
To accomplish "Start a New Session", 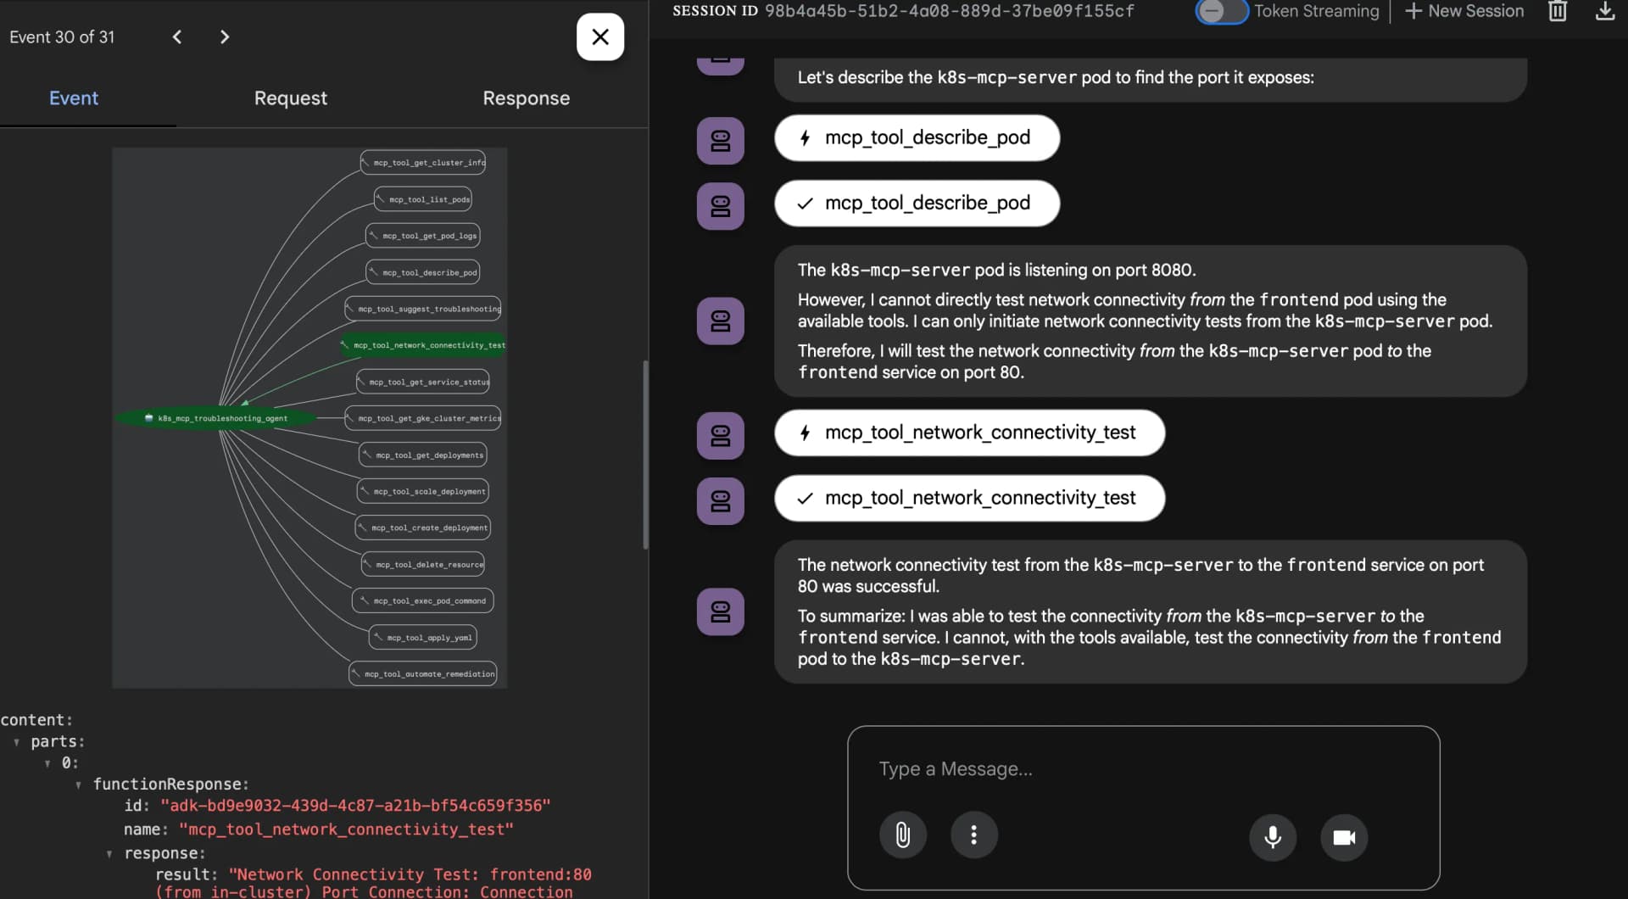I will (1464, 11).
